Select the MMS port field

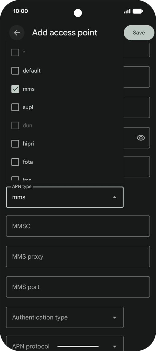tap(78, 287)
